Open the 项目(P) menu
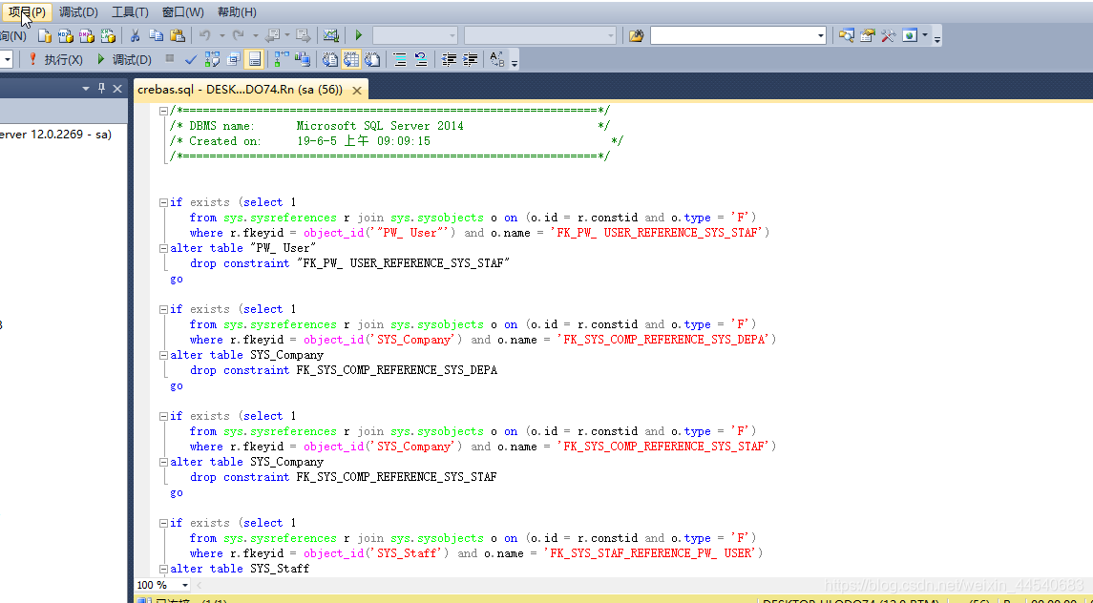Viewport: 1093px width, 603px height. (27, 11)
